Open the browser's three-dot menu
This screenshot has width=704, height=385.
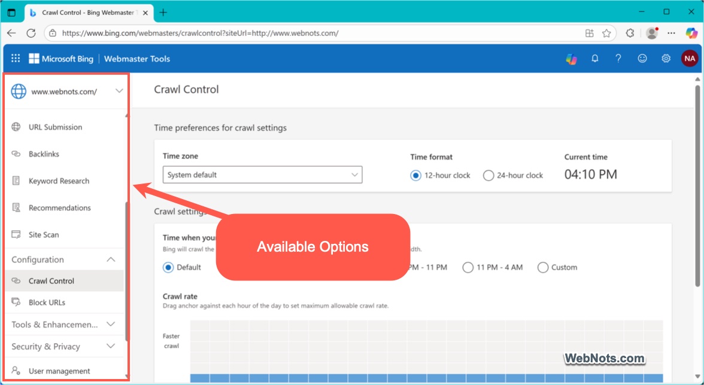[x=671, y=33]
